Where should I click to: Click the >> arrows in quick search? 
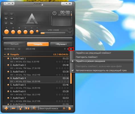[64, 108]
